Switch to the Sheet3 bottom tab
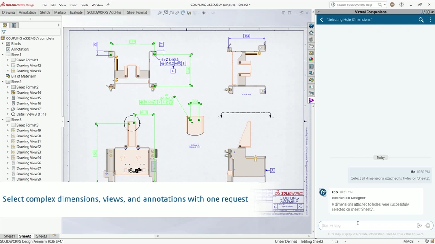The height and width of the screenshot is (244, 435). [x=41, y=236]
